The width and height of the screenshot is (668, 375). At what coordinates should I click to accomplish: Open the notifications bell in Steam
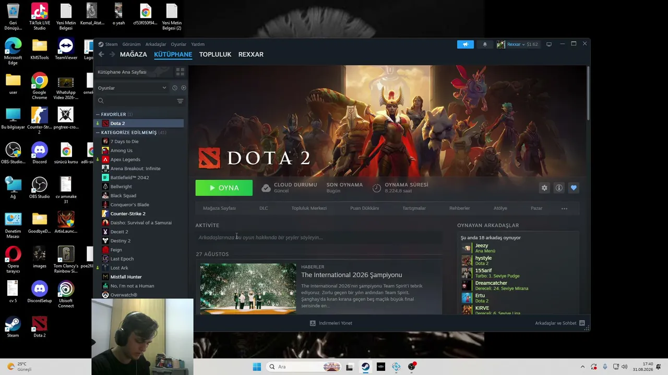point(485,44)
